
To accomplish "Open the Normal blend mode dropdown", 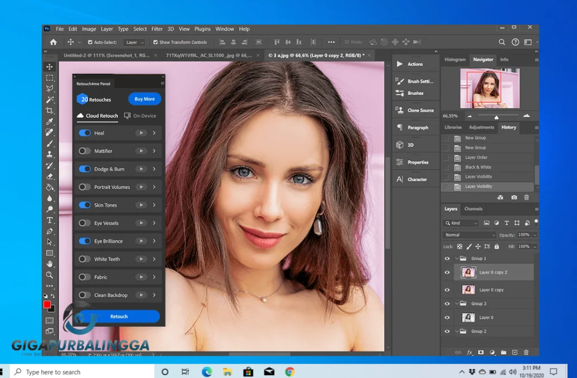I will [469, 235].
